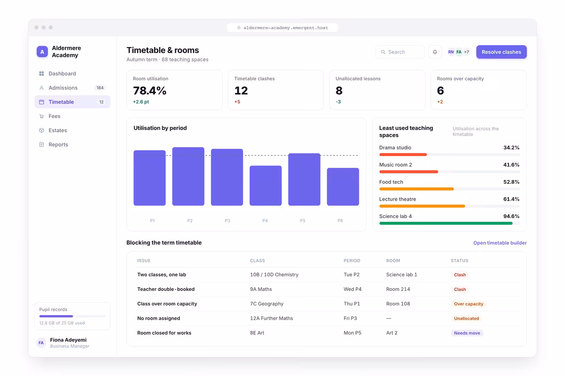Open timetable builder link
This screenshot has width=565, height=376.
point(500,243)
